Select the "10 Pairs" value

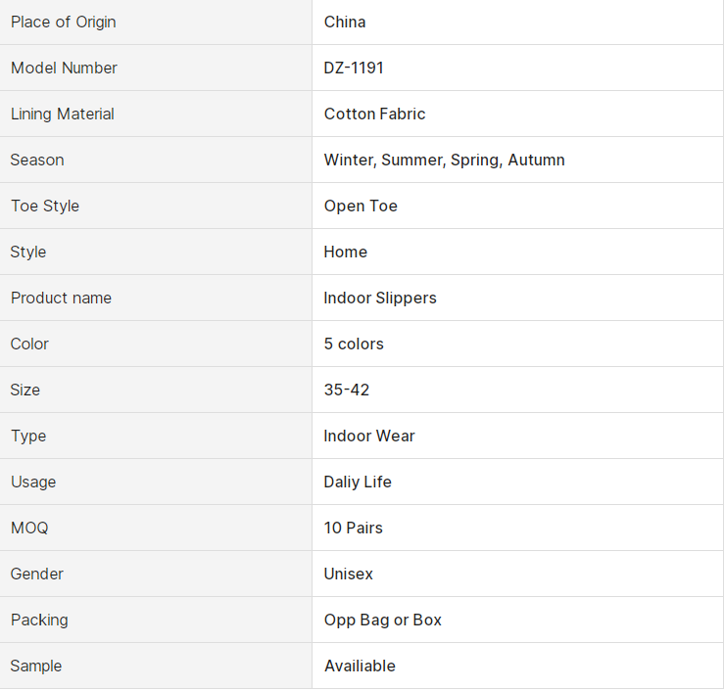354,528
